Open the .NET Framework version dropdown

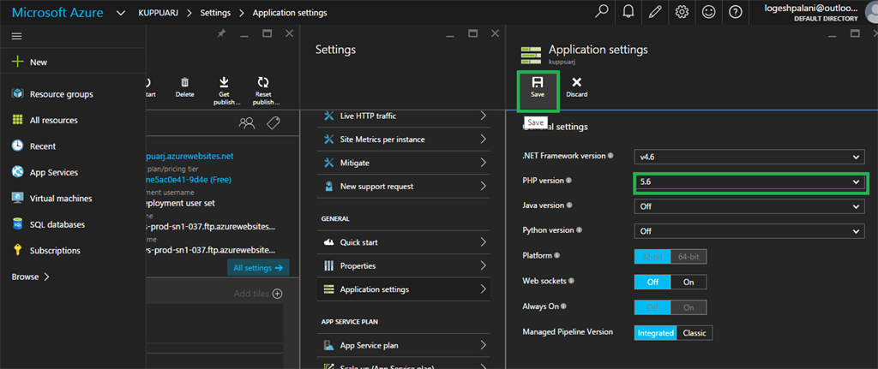750,158
